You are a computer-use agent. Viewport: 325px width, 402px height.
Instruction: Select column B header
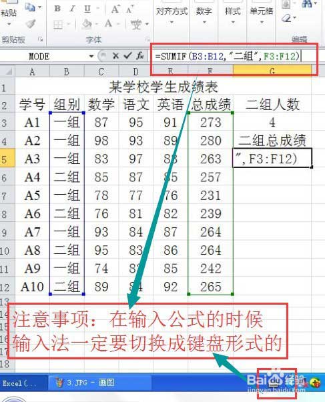point(67,72)
